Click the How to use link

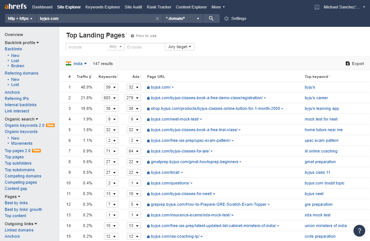tap(146, 36)
